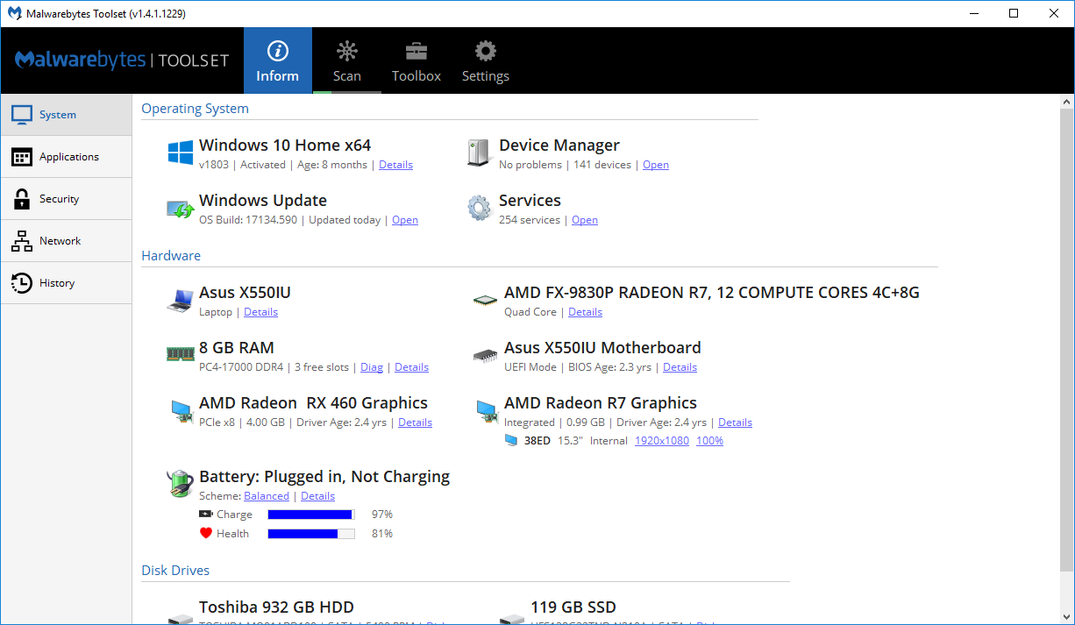Open the Inform tab
The width and height of the screenshot is (1075, 625).
[277, 60]
